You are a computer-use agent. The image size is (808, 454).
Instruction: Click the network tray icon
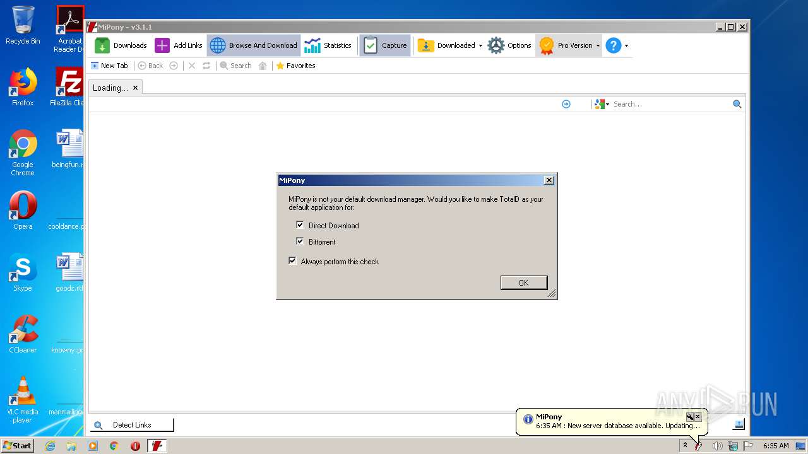[733, 446]
